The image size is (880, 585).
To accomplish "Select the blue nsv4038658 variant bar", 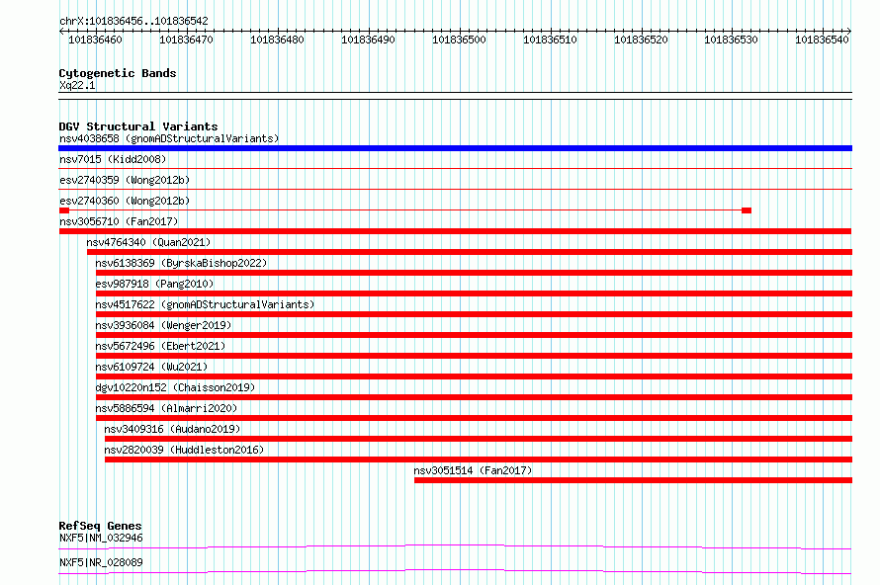I will click(x=455, y=148).
